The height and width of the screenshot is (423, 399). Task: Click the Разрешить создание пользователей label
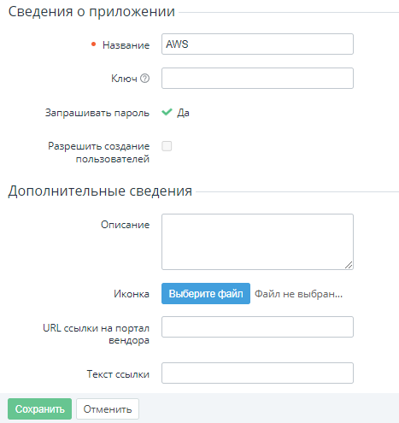click(98, 152)
